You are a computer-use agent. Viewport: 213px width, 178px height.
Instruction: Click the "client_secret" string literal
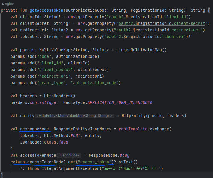pos(55,70)
